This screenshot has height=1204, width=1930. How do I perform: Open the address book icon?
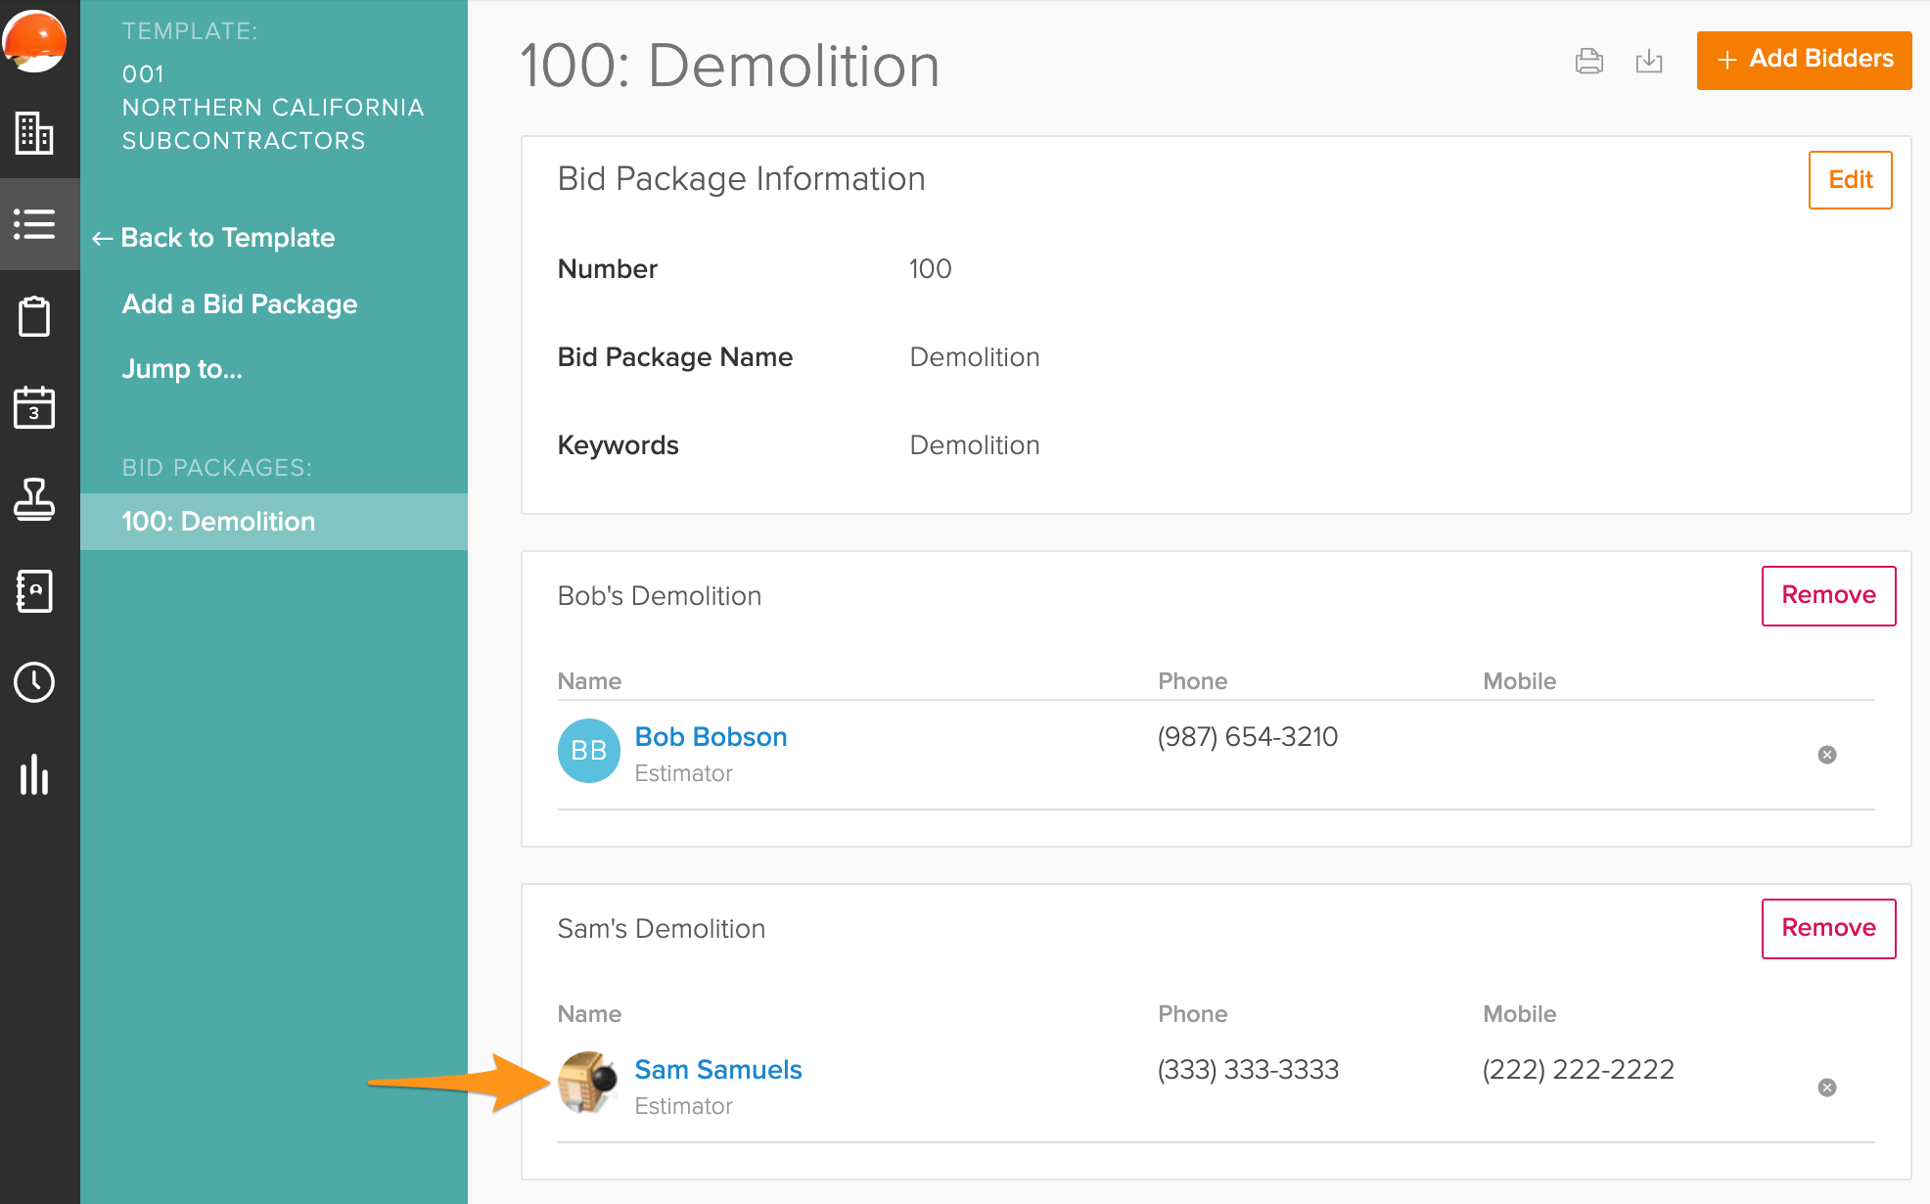[x=34, y=591]
